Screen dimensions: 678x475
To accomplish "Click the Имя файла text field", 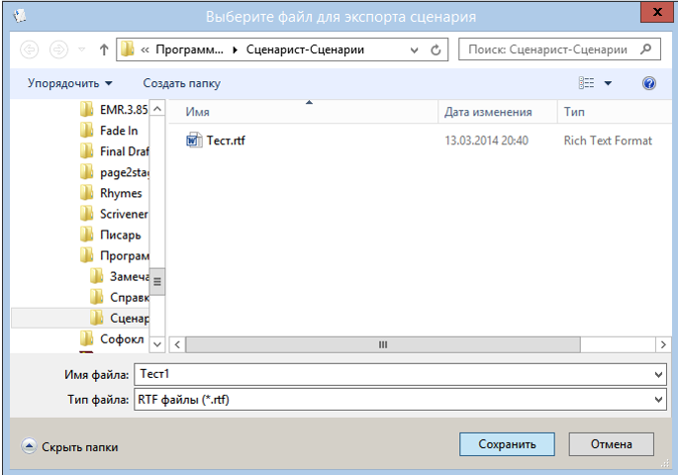I will (x=394, y=374).
